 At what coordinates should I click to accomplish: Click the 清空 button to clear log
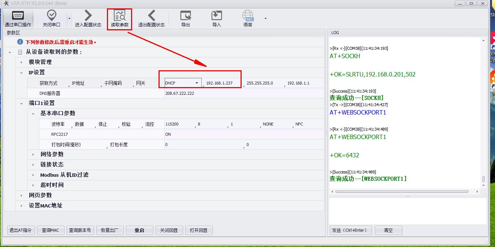click(x=388, y=230)
